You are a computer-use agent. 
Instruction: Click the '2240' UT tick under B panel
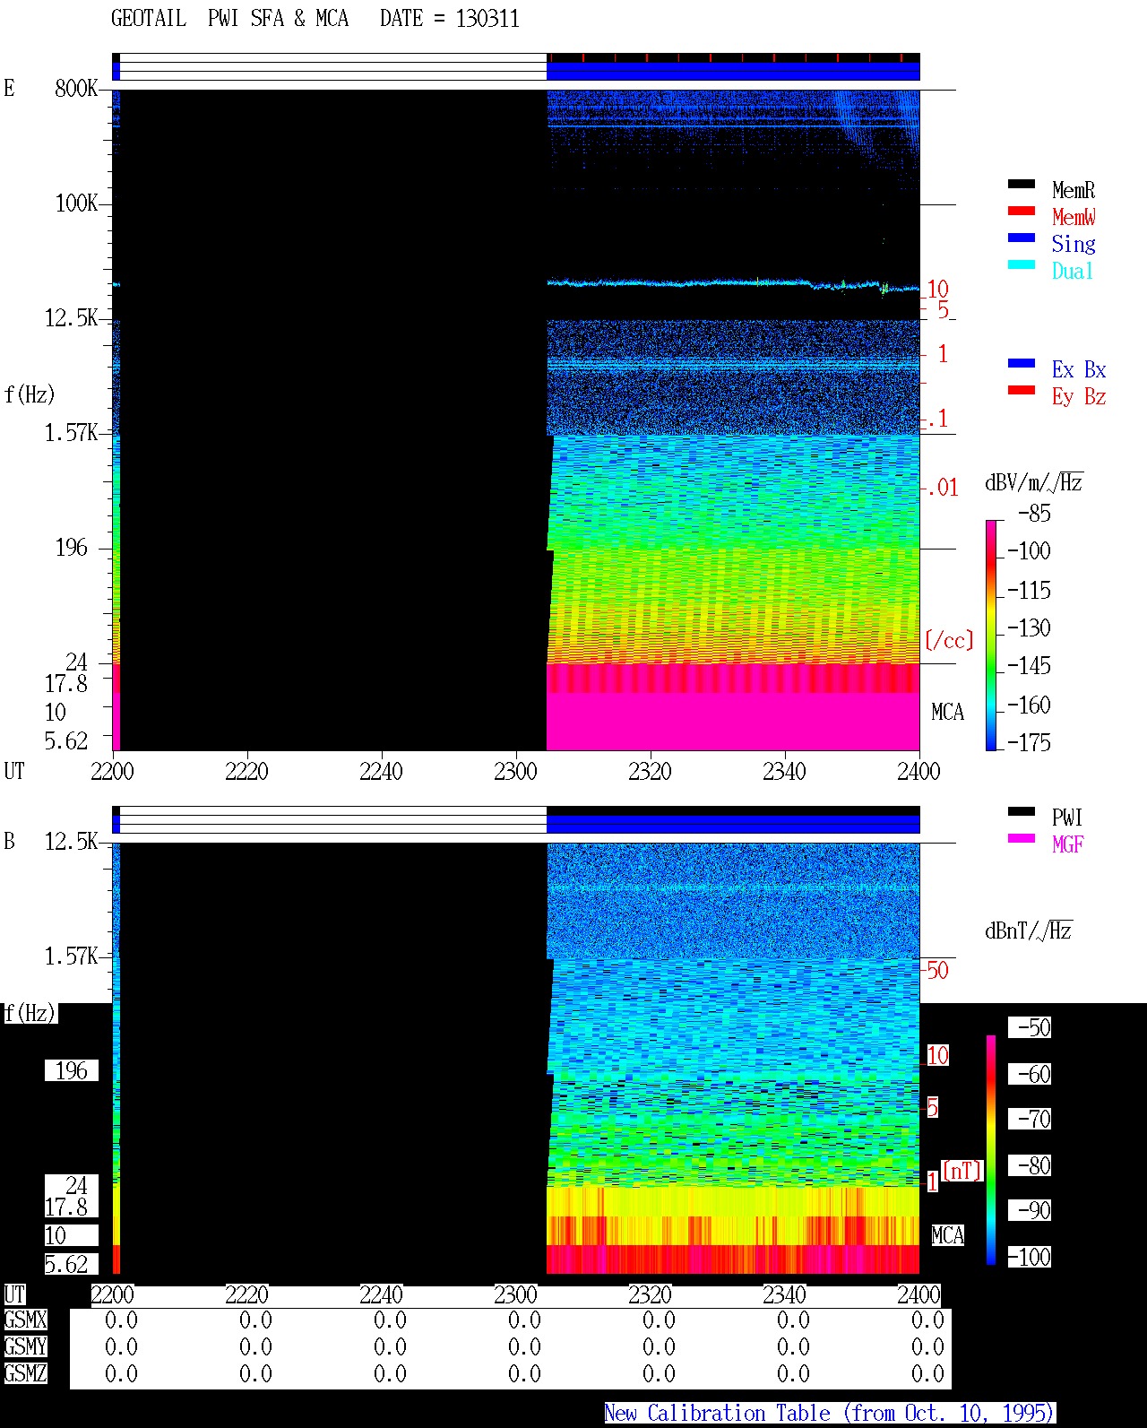(x=381, y=1294)
